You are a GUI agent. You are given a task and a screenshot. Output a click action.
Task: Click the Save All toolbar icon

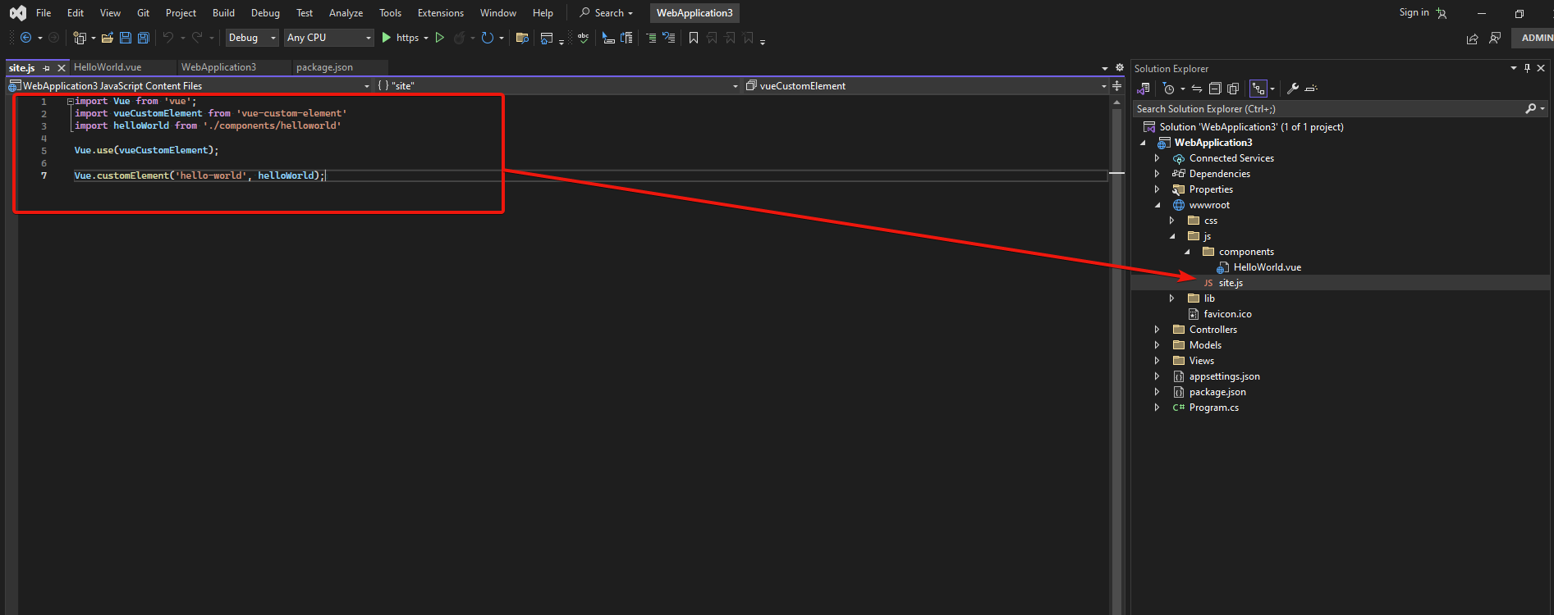point(144,38)
